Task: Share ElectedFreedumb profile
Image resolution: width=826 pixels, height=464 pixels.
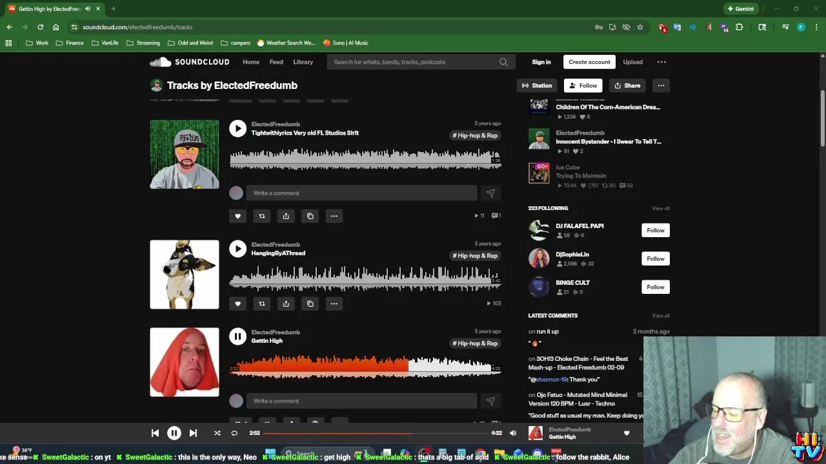Action: pyautogui.click(x=627, y=86)
